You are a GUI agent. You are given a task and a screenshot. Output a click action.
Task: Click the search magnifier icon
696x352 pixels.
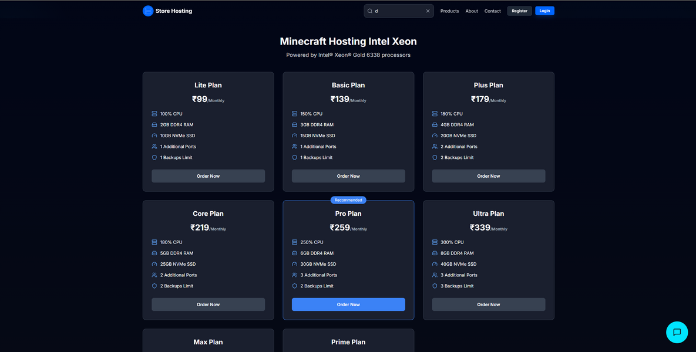tap(370, 11)
